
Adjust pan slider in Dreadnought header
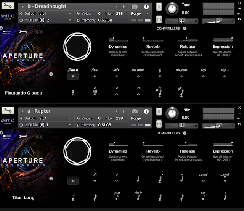point(182,21)
